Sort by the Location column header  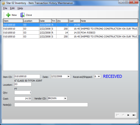31,21
